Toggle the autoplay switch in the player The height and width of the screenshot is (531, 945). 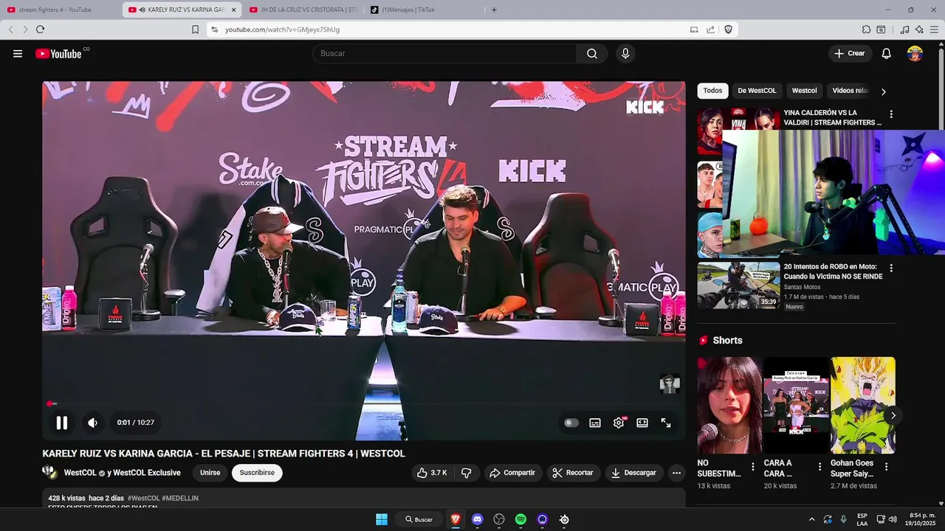pos(571,423)
